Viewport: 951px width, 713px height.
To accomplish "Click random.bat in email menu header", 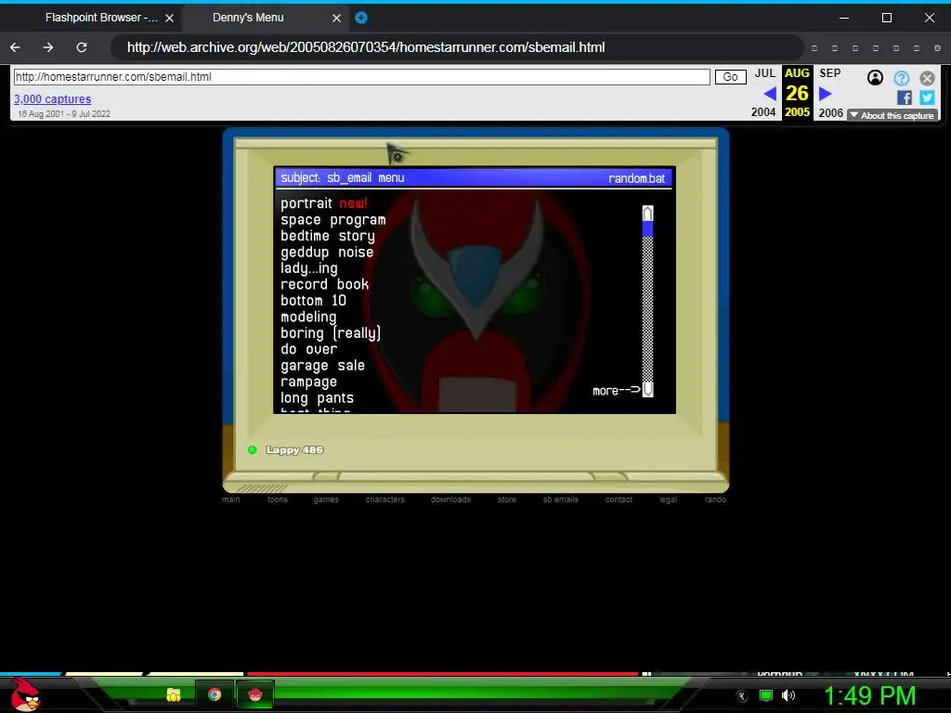I will (636, 178).
